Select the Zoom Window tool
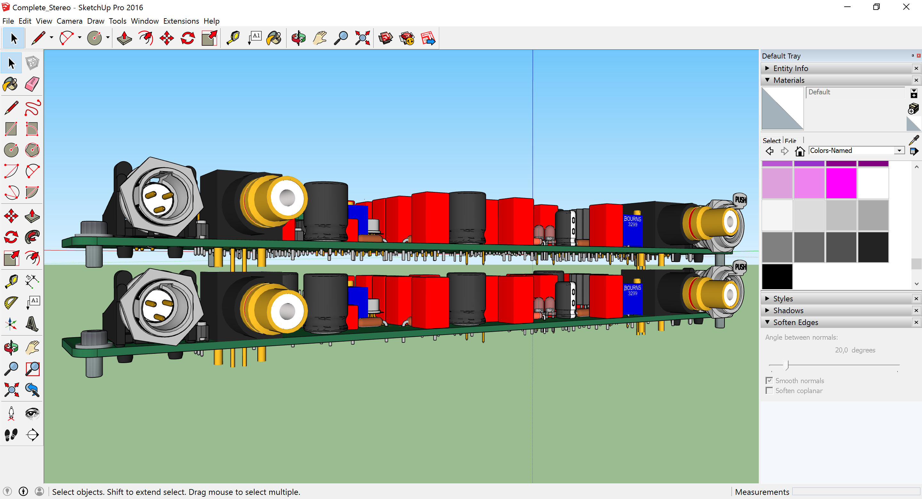Viewport: 922px width, 499px height. (32, 369)
